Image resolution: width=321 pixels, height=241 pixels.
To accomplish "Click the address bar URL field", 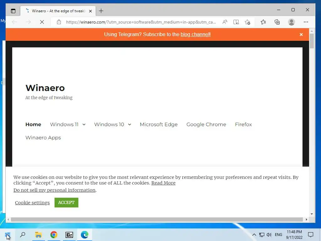I will [141, 22].
